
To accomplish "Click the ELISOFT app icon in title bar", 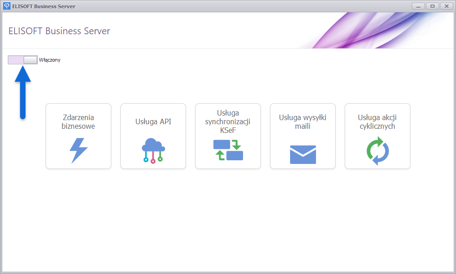I will (x=7, y=6).
